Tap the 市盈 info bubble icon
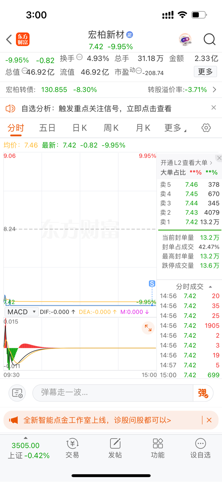The height and width of the screenshot is (482, 222). tap(139, 70)
